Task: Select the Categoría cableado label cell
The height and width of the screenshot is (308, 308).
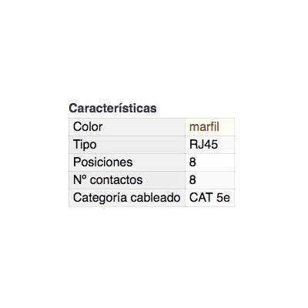Action: [x=127, y=198]
